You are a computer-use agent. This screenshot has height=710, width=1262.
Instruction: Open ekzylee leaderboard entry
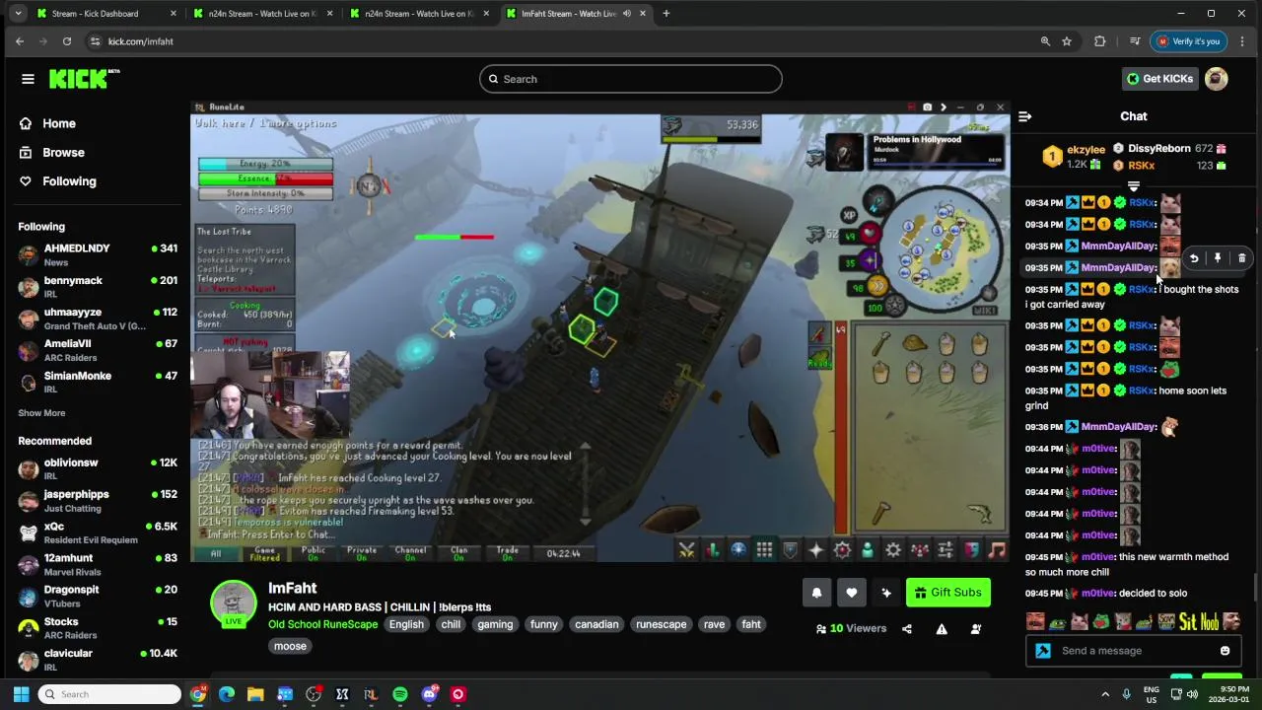1075,157
